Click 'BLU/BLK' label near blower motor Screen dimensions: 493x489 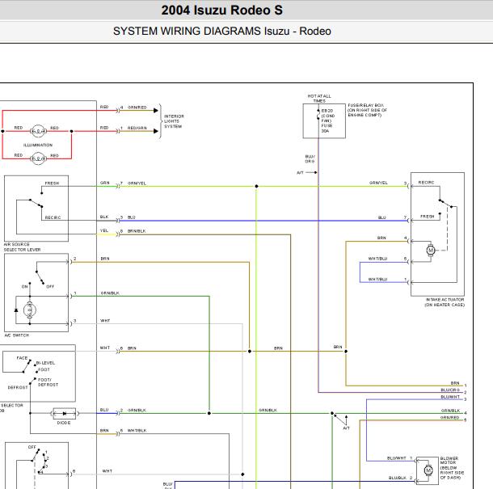398,478
